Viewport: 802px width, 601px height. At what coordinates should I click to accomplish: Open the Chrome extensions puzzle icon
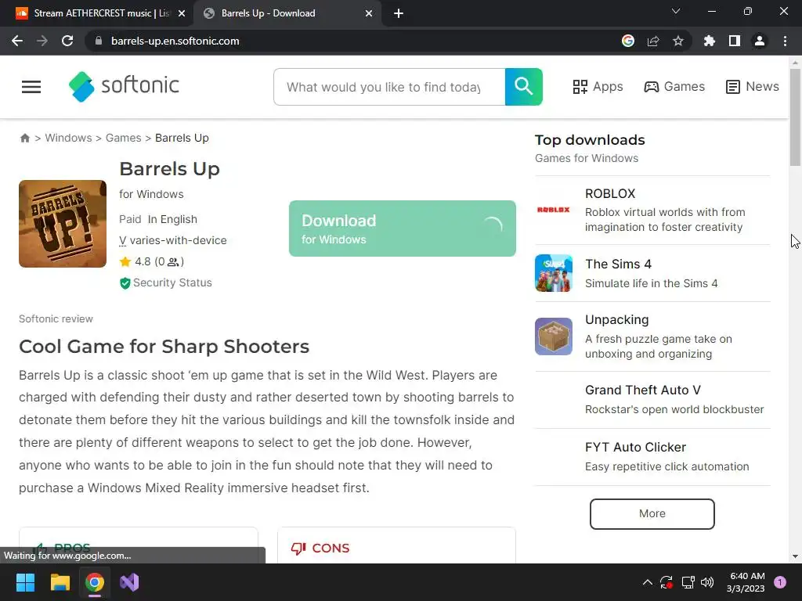tap(710, 41)
